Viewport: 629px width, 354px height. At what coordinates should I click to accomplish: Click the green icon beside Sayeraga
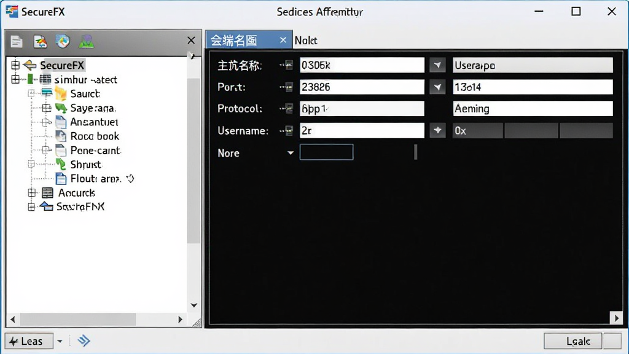[x=61, y=108]
